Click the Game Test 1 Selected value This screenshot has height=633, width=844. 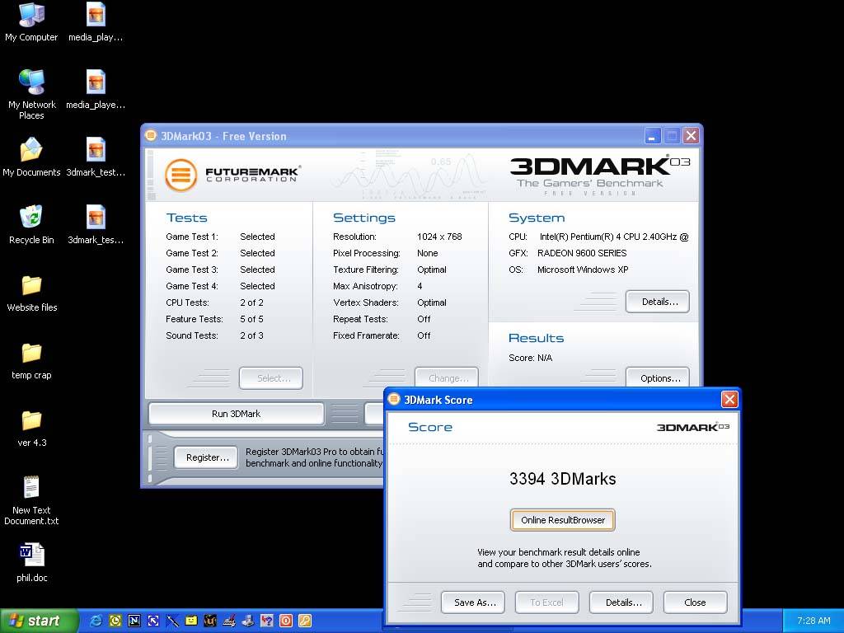(x=257, y=237)
